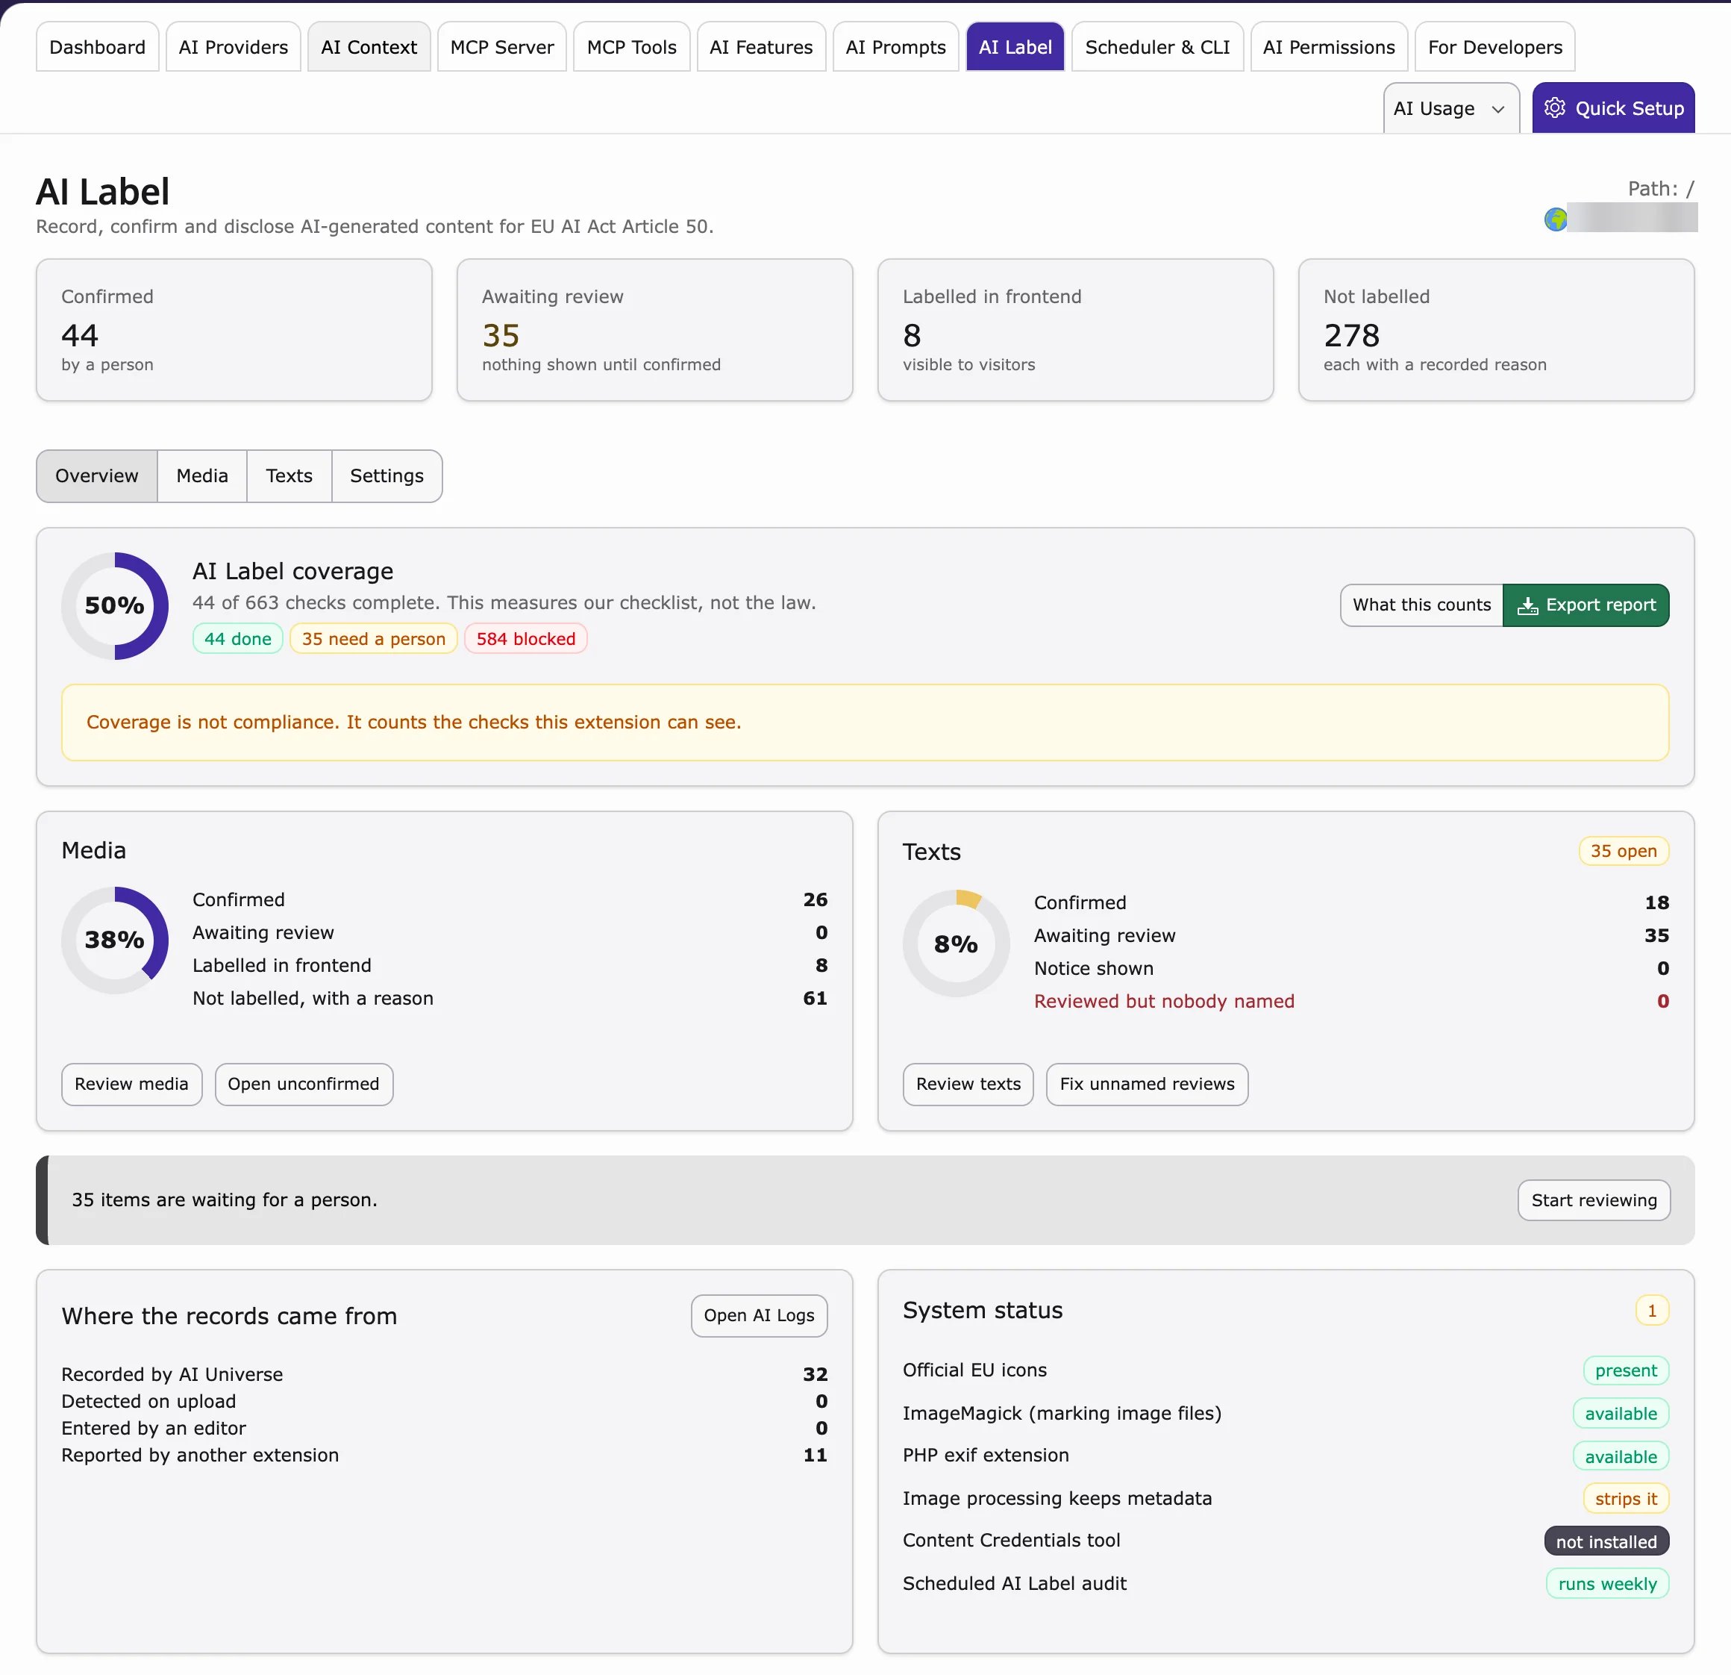Open the Scheduler & CLI tab
Screen dimensions: 1731x1675
tap(1157, 47)
